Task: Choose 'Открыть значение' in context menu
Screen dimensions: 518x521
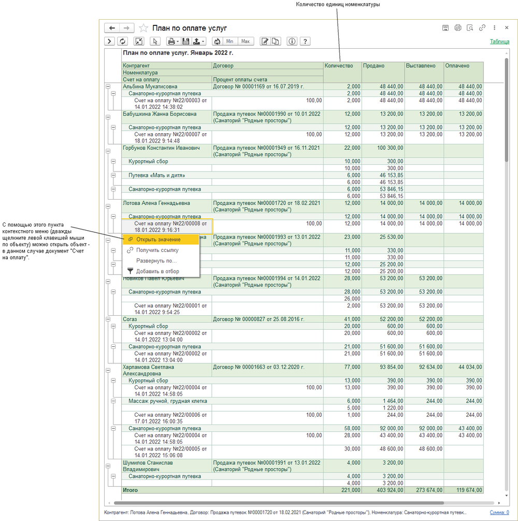Action: click(x=158, y=240)
